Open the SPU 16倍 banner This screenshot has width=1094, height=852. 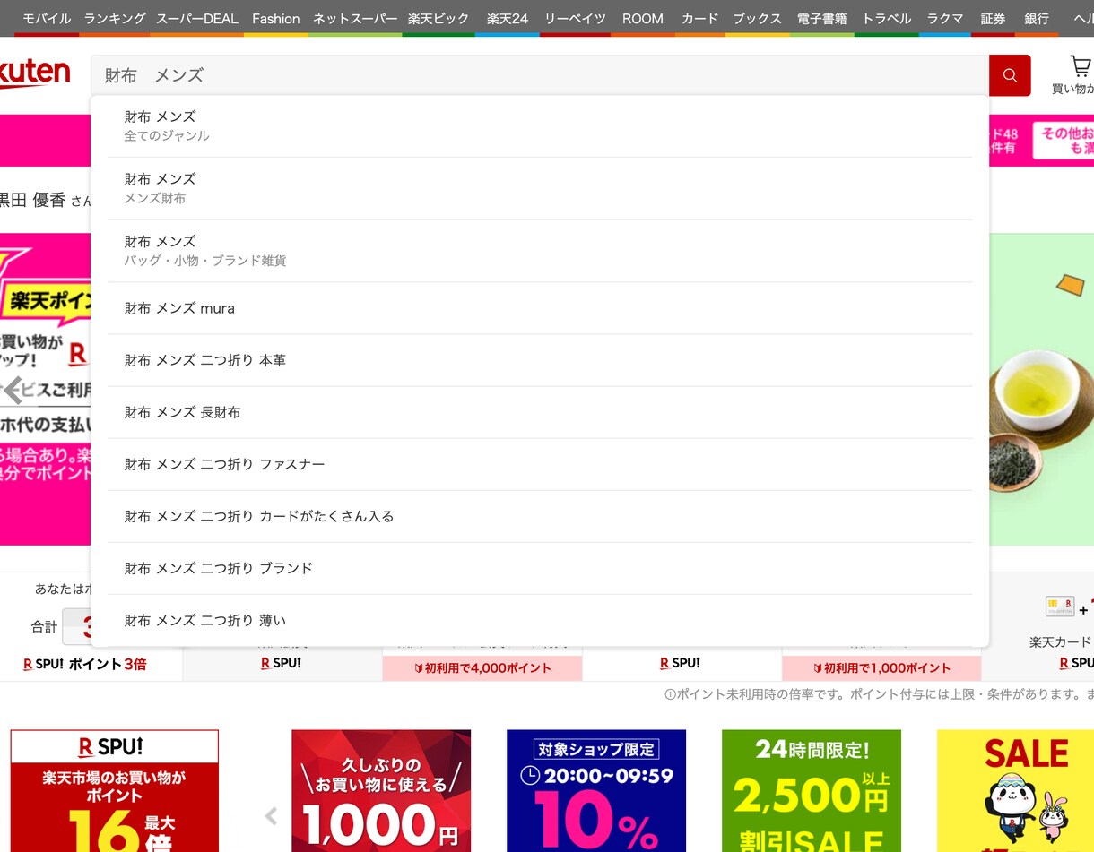[115, 790]
